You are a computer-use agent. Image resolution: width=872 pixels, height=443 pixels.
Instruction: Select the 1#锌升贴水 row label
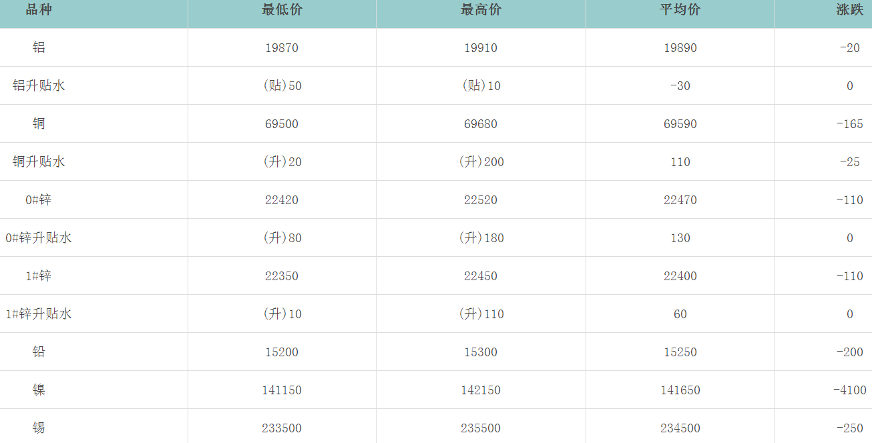[39, 314]
